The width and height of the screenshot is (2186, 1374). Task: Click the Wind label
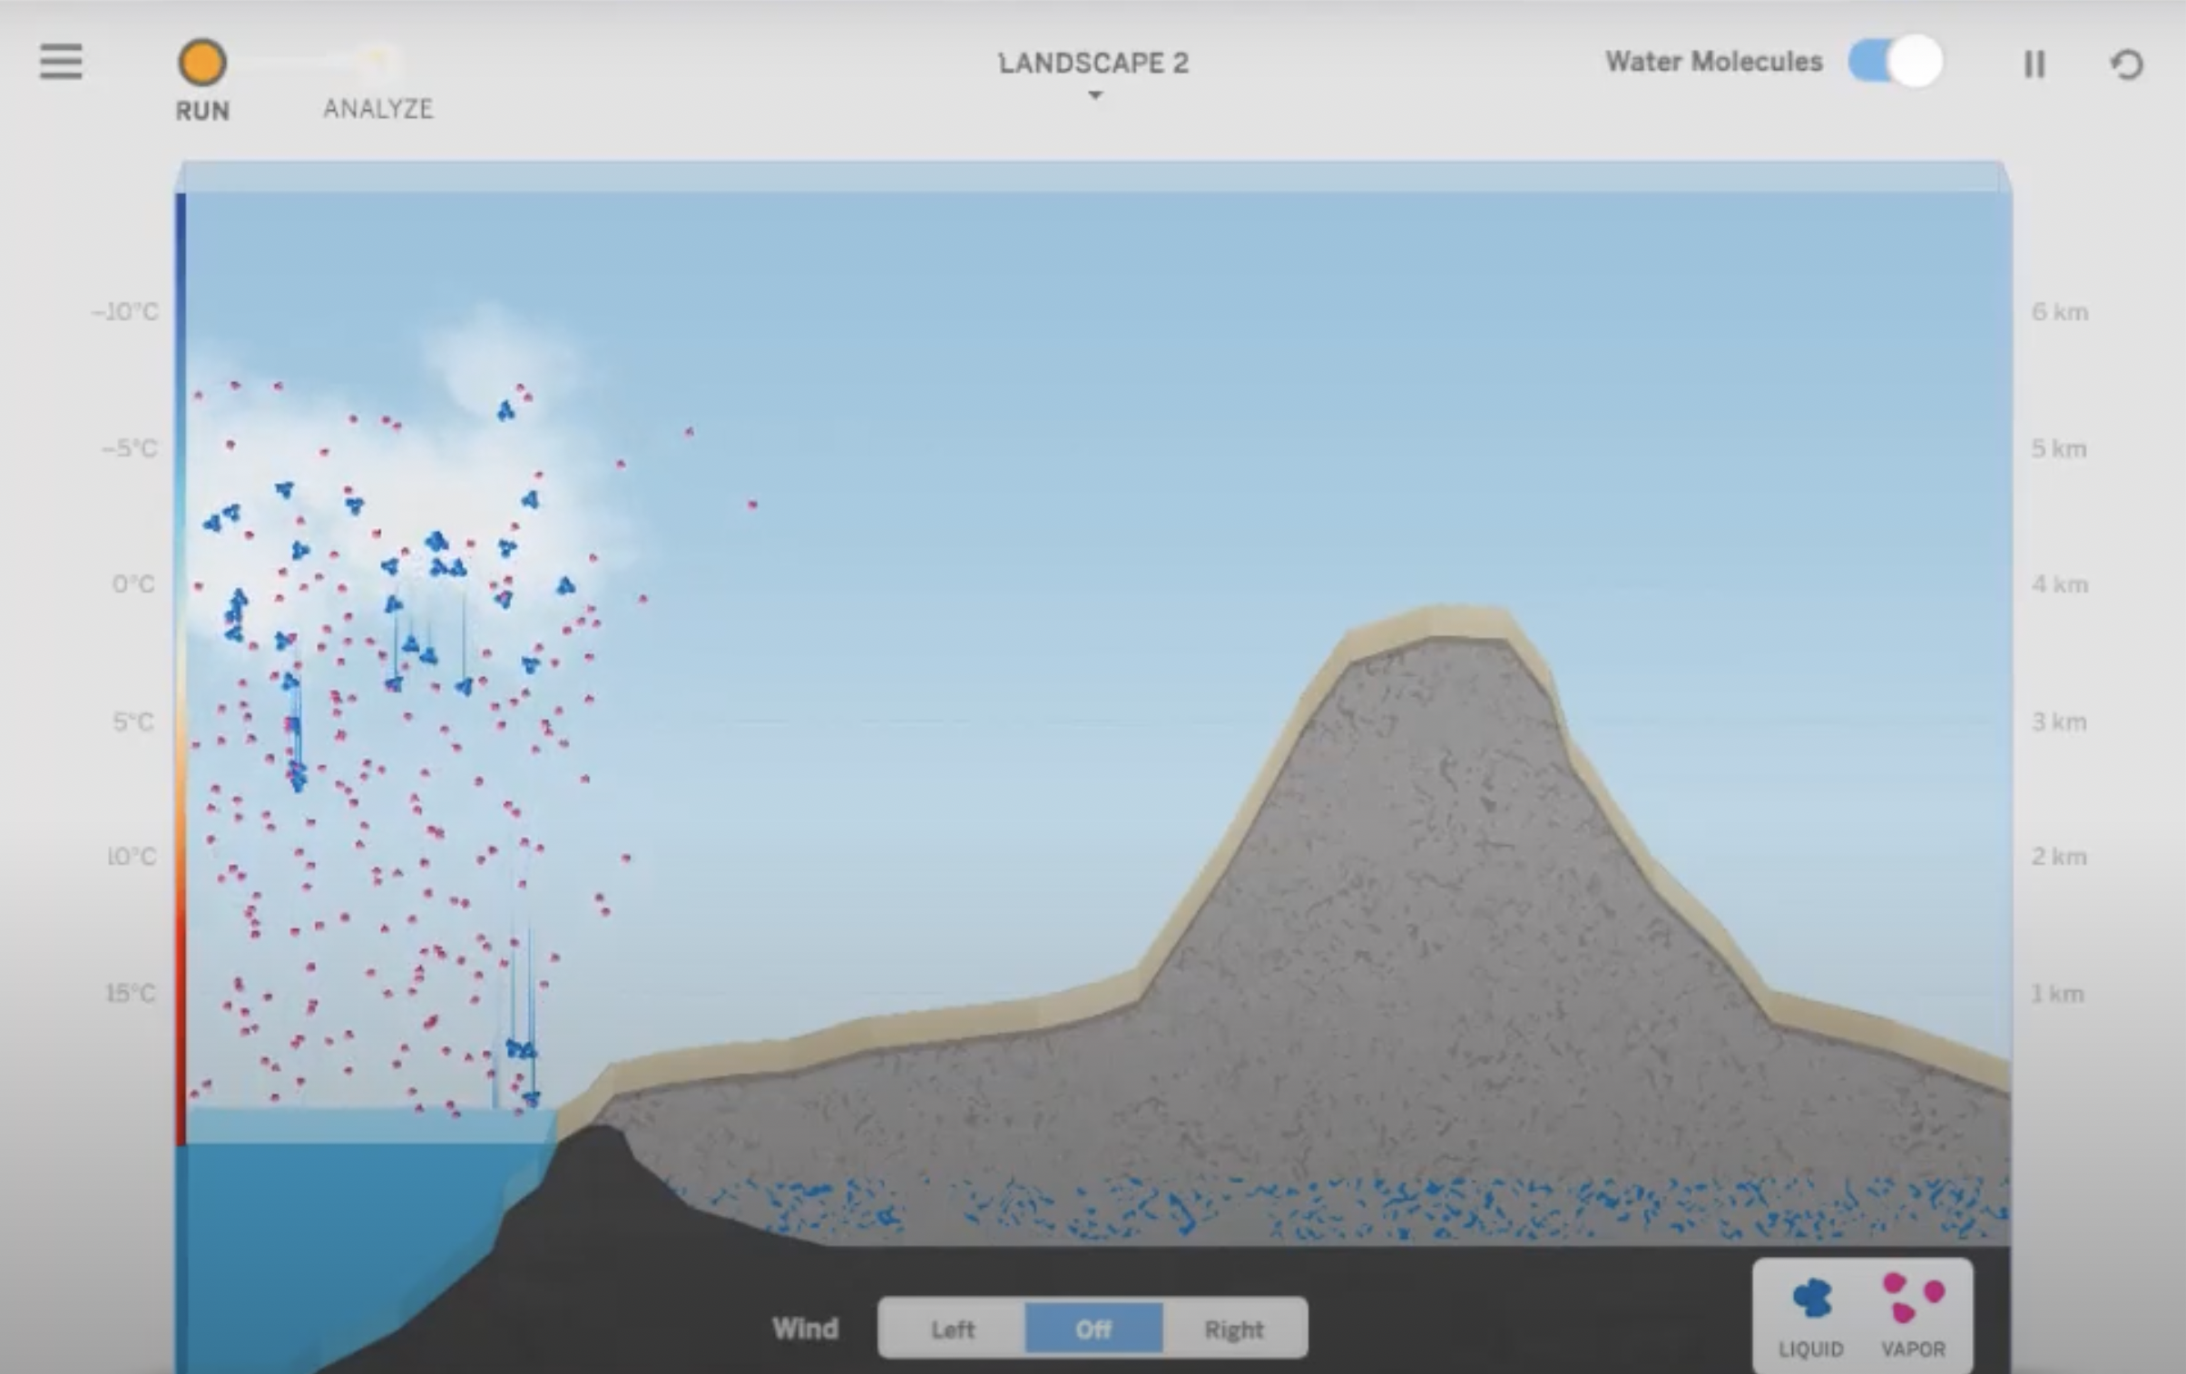pos(804,1329)
